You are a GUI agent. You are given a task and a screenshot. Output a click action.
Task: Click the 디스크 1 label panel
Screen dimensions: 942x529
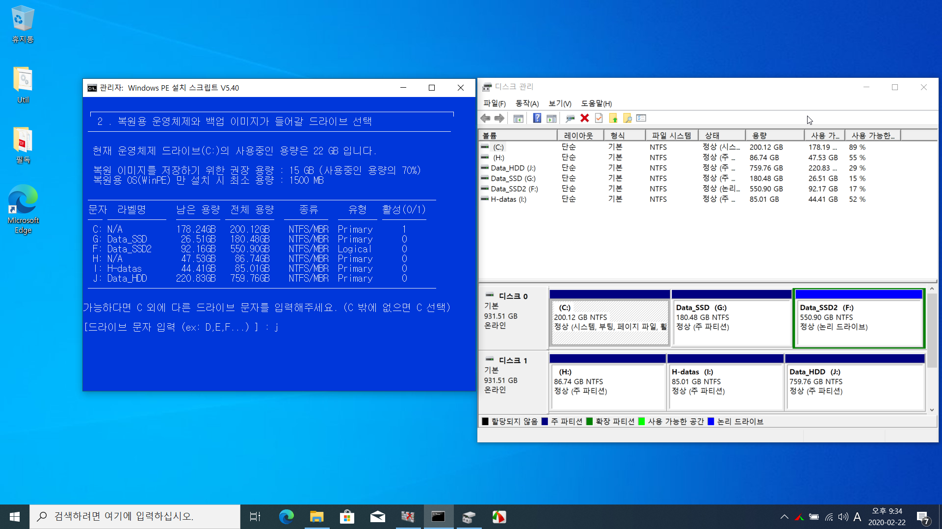pos(514,382)
